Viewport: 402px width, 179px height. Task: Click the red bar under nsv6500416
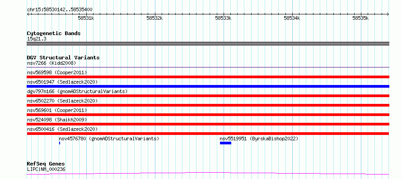(x=208, y=134)
